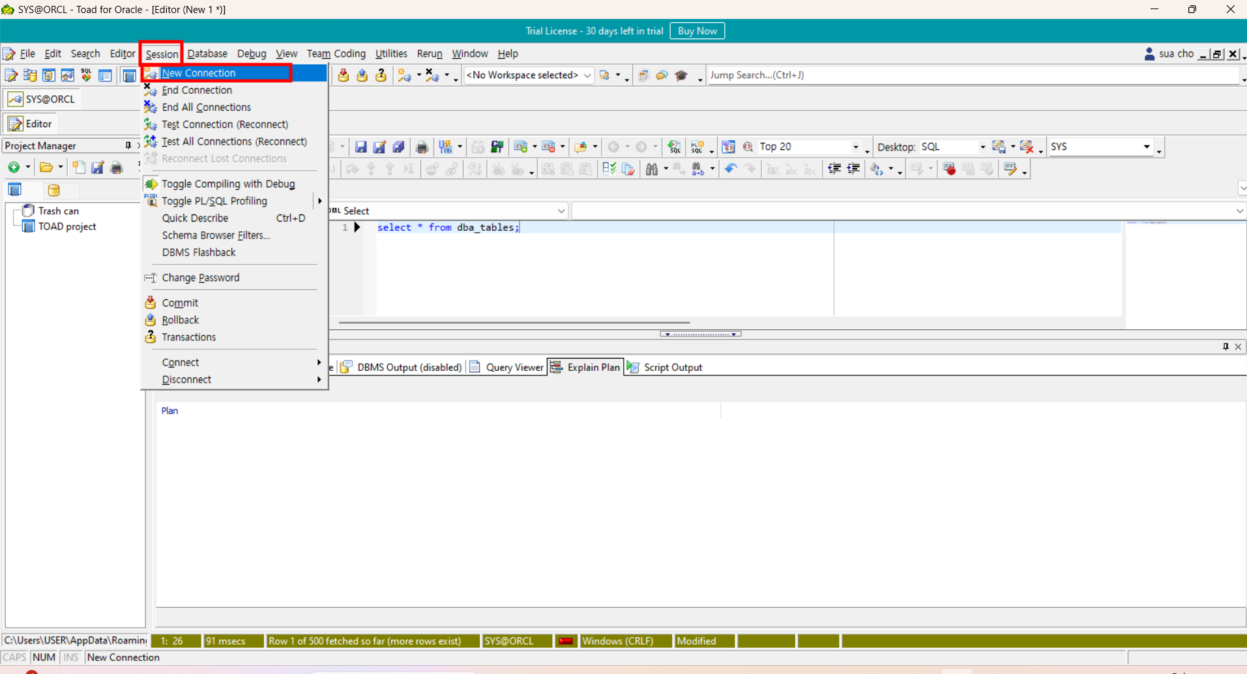Pin the output panel with pushpin icon
Screen dimensions: 1247x674
pos(1225,347)
